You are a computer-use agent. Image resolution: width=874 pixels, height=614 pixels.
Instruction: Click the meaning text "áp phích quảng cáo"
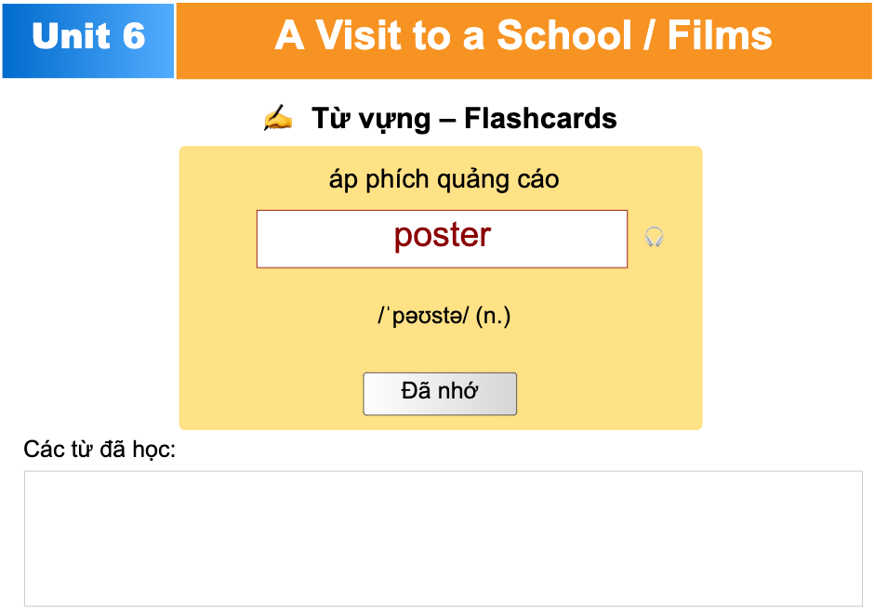coord(444,178)
